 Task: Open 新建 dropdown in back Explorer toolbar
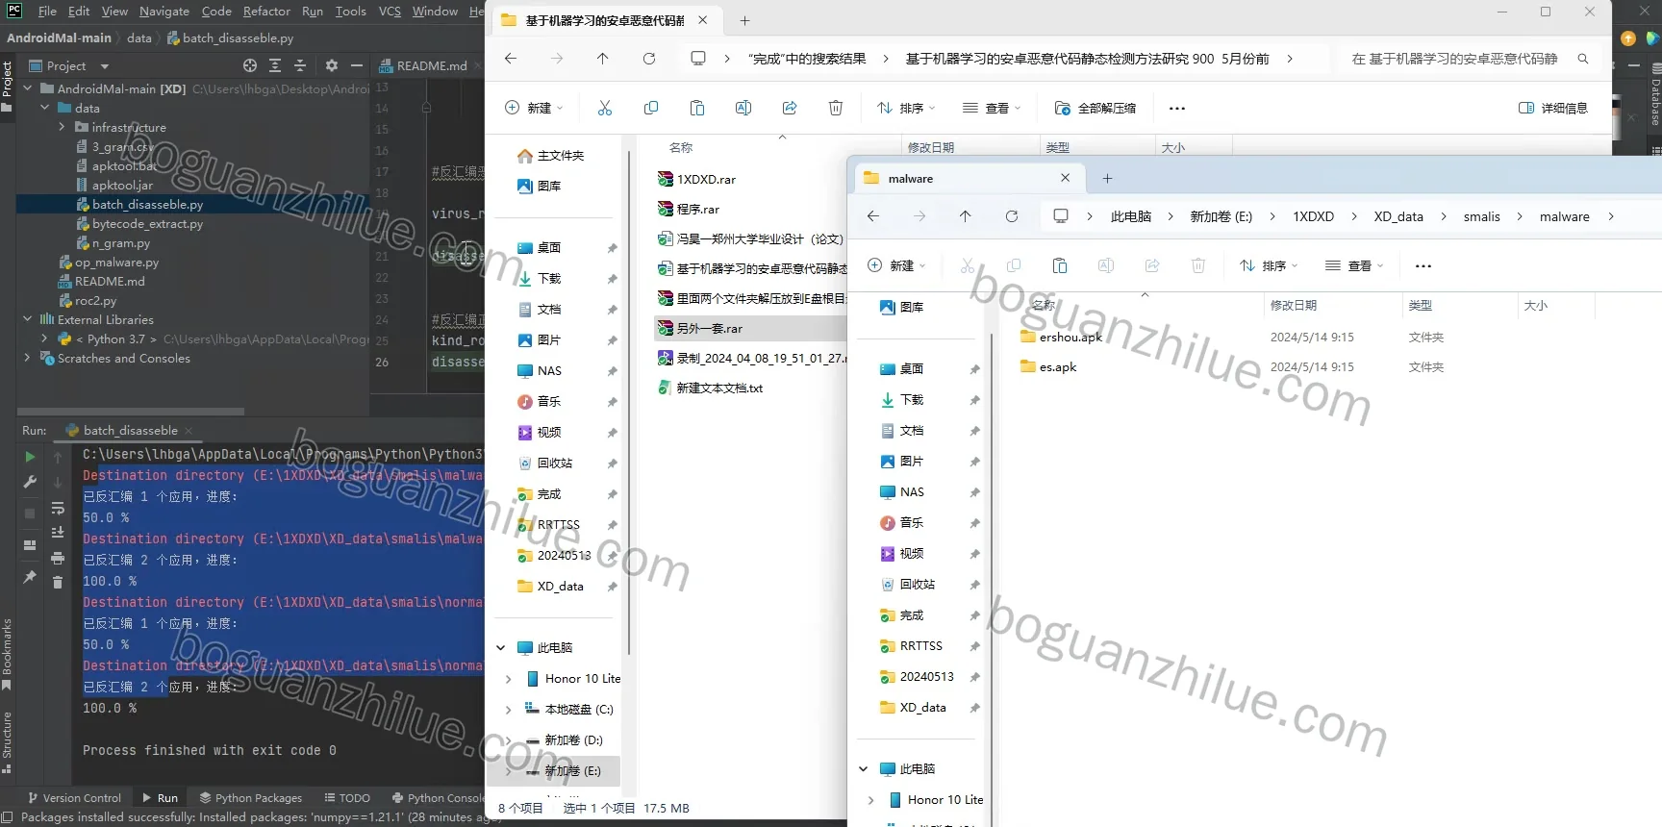click(x=535, y=108)
